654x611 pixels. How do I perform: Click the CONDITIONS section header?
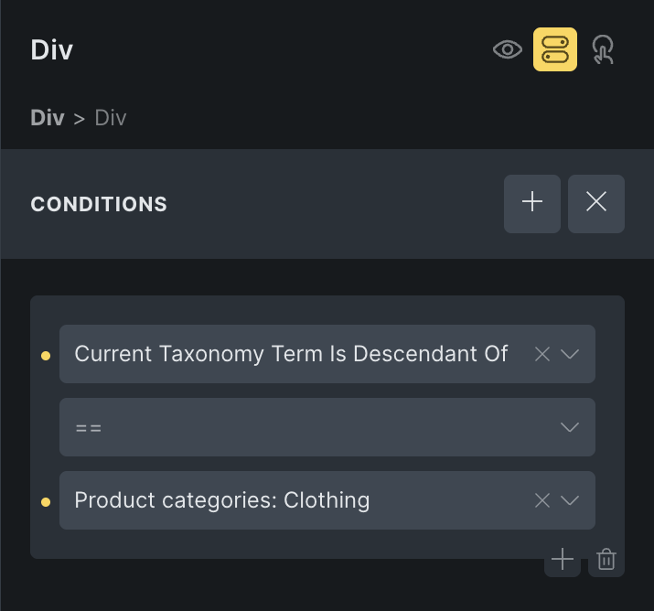[x=99, y=204]
